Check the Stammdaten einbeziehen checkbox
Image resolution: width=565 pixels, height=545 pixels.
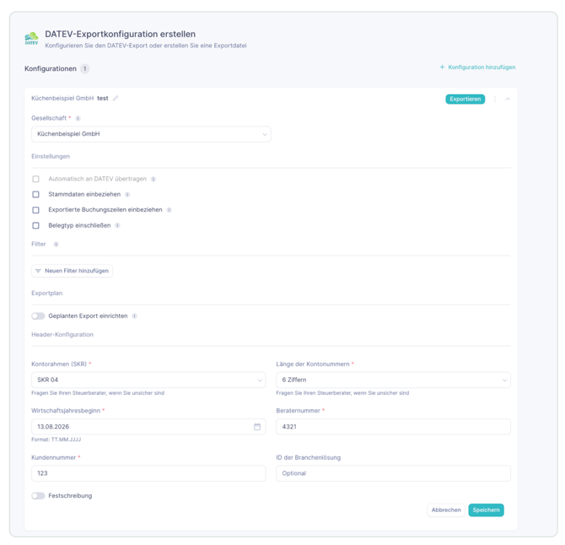[x=35, y=195]
